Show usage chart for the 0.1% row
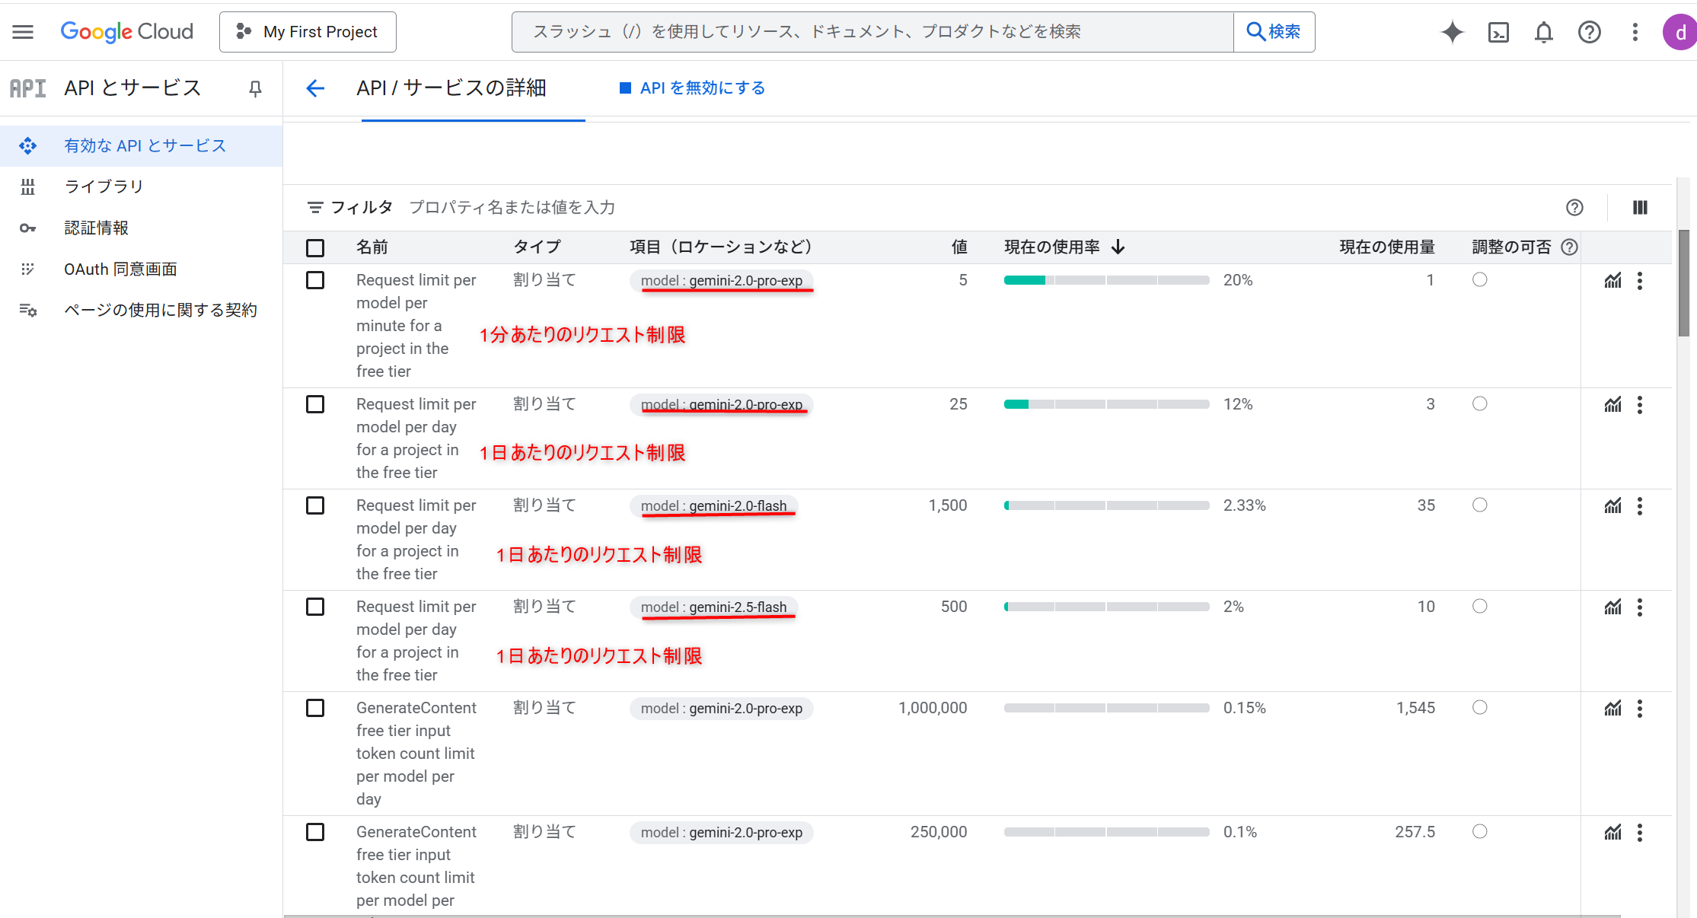This screenshot has width=1697, height=918. pyautogui.click(x=1612, y=832)
